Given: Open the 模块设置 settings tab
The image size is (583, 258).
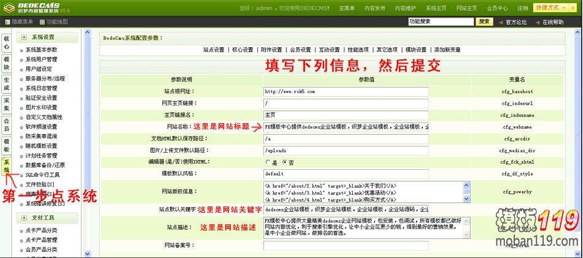Looking at the screenshot, I should (415, 50).
